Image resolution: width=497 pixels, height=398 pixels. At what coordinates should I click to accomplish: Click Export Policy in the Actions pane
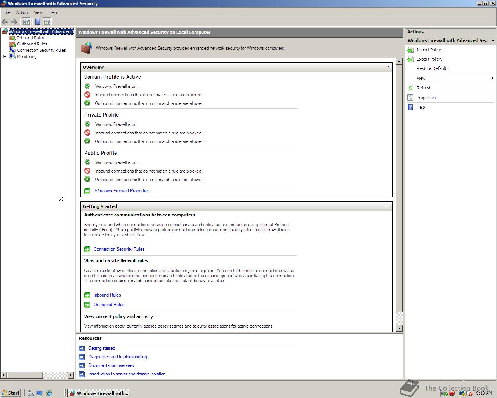pyautogui.click(x=431, y=59)
